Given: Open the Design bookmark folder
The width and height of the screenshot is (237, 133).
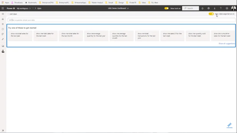Looking at the screenshot, I should pos(120,3).
